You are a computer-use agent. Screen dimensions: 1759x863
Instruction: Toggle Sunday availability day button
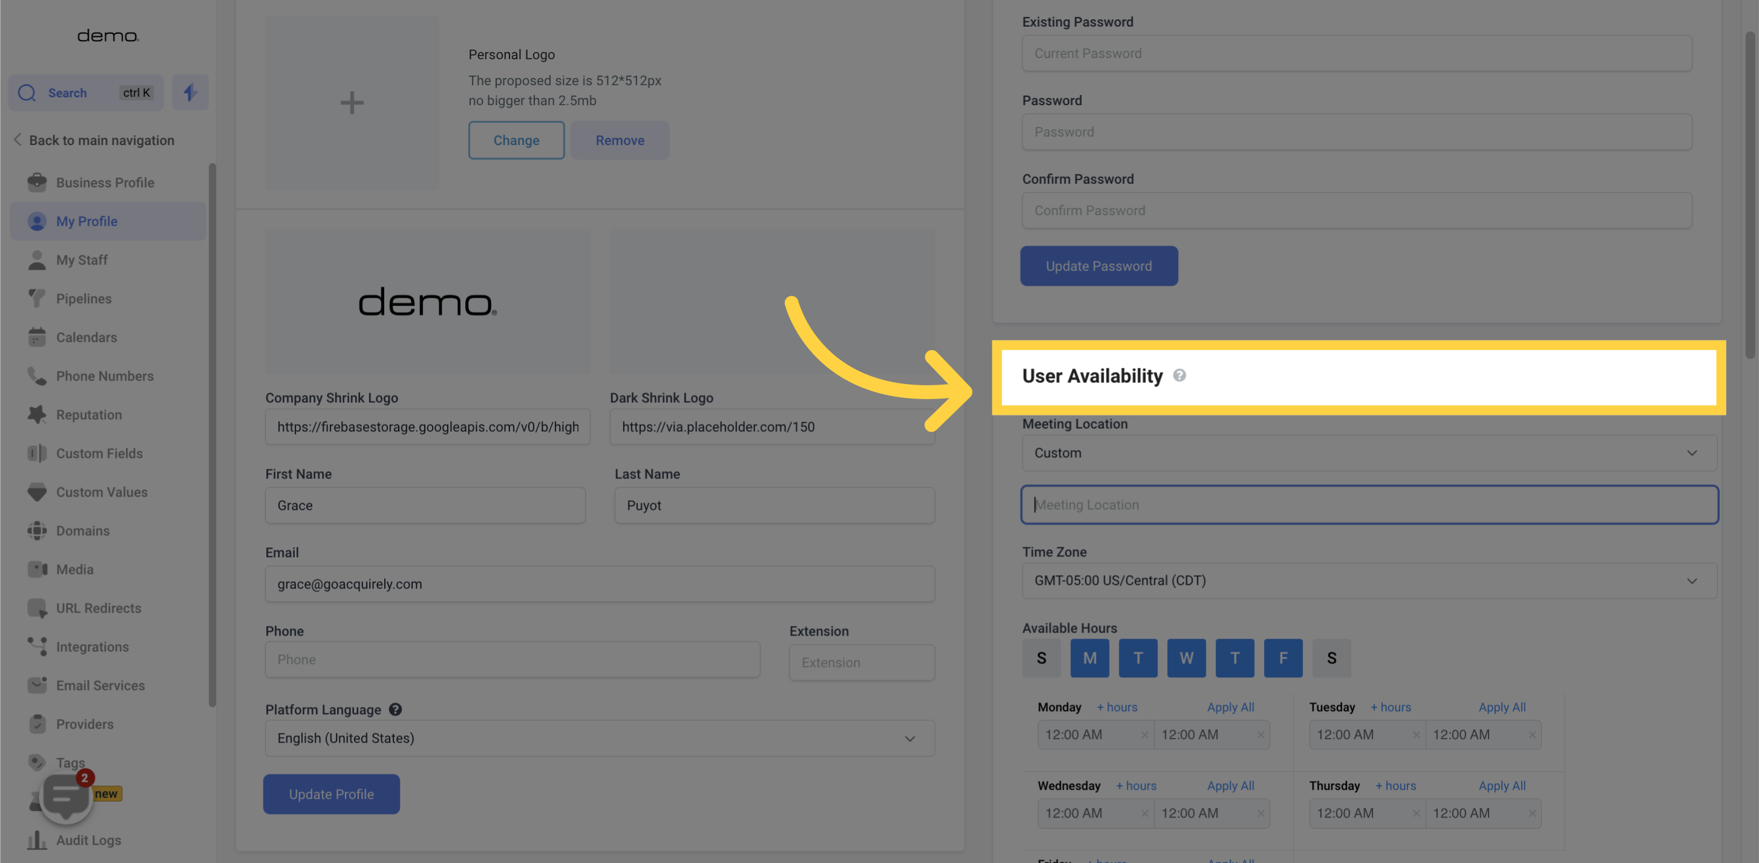tap(1041, 658)
